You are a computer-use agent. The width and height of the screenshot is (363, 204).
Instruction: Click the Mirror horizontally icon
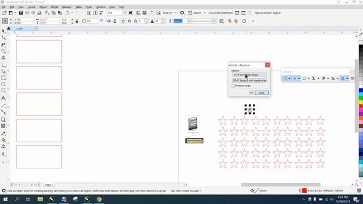click(x=108, y=21)
